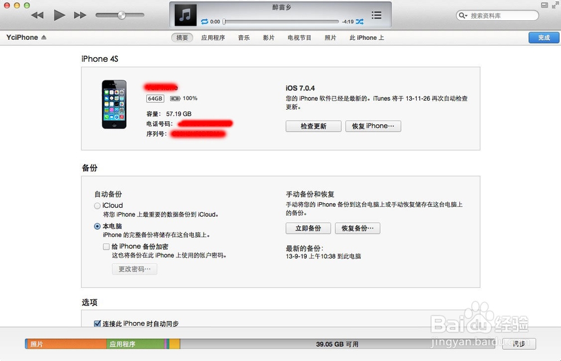Click the remaining time -4:19
561x361 pixels.
click(x=347, y=21)
